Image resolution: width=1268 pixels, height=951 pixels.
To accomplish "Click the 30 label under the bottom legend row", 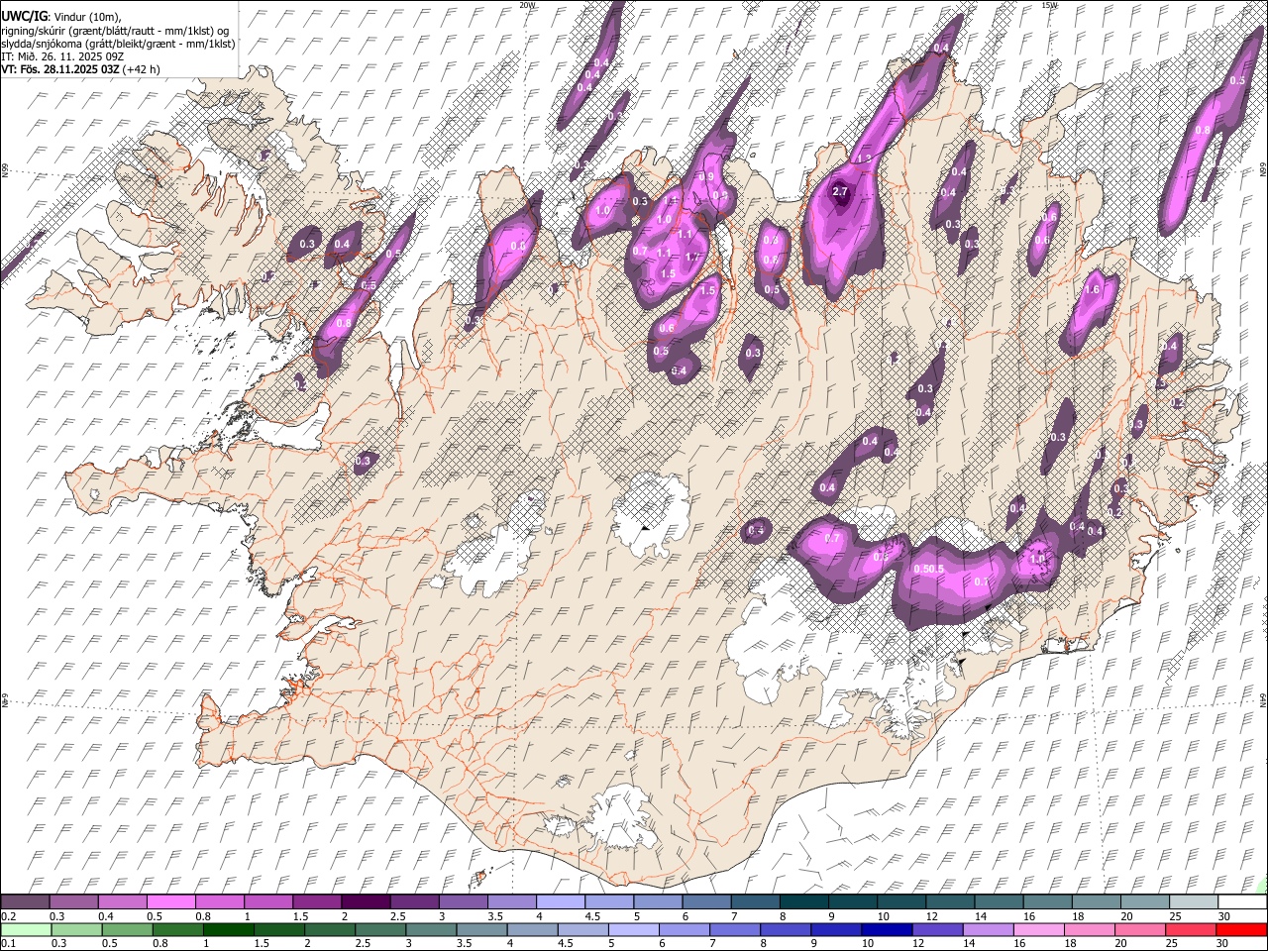I will (1224, 944).
